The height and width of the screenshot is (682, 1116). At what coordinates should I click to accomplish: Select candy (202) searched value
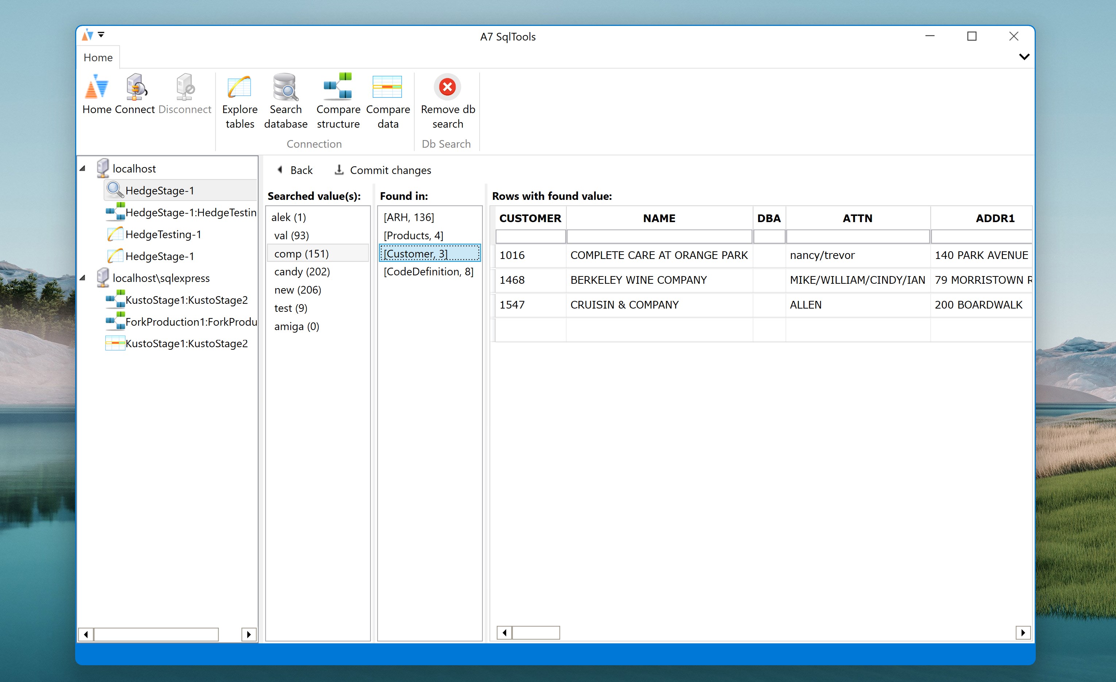coord(302,272)
